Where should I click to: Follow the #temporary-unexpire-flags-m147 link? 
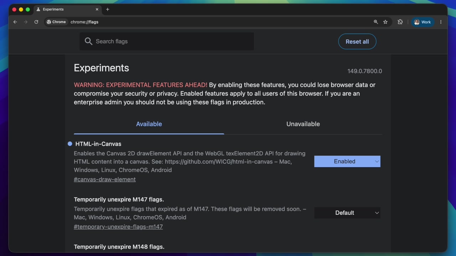point(118,226)
